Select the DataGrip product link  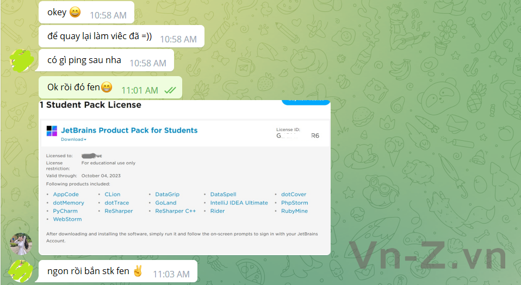click(x=167, y=194)
